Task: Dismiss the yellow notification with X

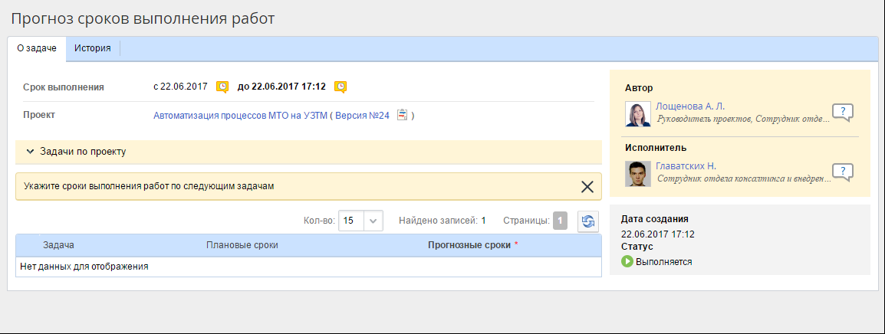Action: (587, 186)
